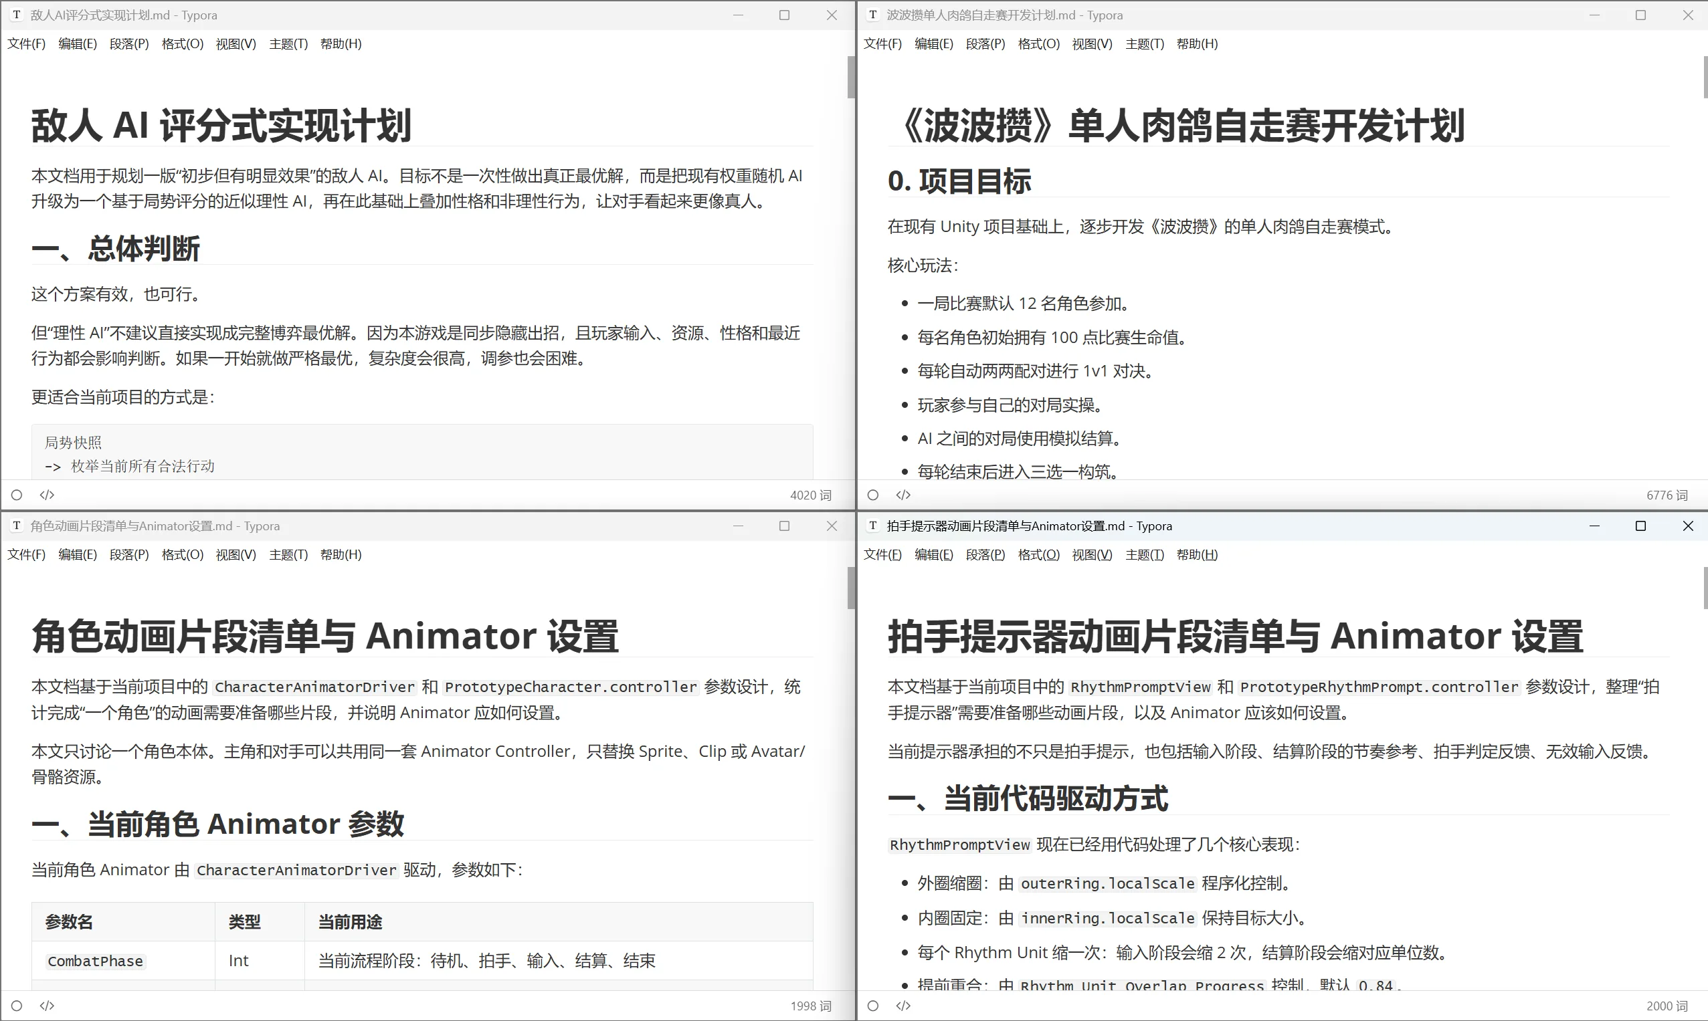Image resolution: width=1708 pixels, height=1021 pixels.
Task: Click table header 参数名
Action: point(69,922)
